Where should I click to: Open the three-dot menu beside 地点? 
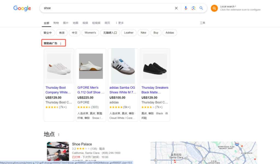59,135
